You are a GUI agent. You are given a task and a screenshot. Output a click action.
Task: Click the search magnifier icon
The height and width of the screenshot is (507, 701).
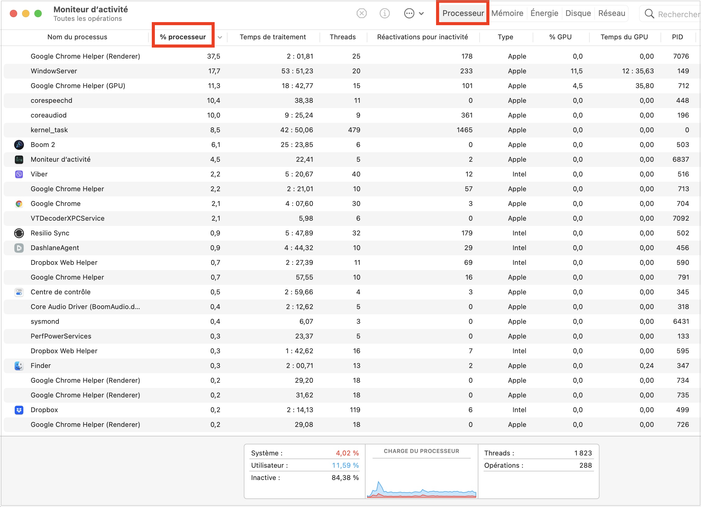(x=649, y=14)
